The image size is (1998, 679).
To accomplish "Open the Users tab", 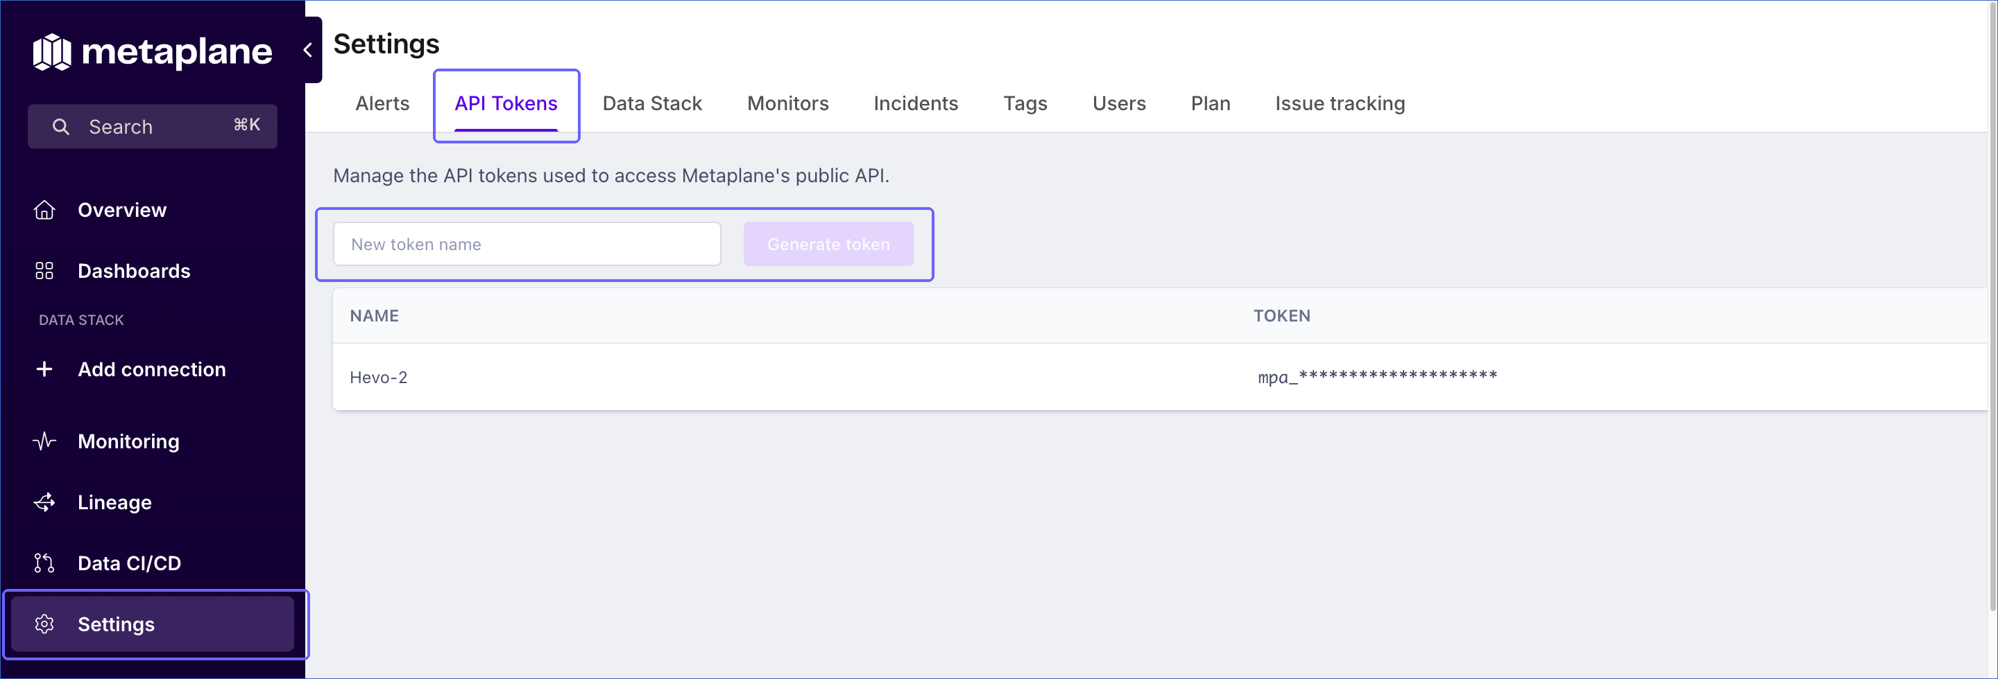I will click(x=1119, y=103).
